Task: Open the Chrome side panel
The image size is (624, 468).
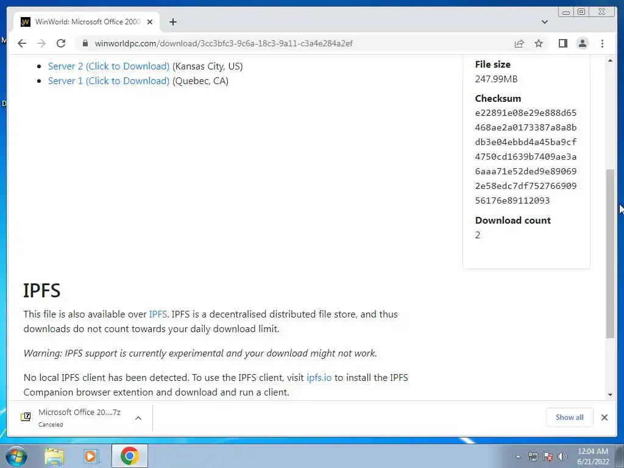Action: point(562,43)
